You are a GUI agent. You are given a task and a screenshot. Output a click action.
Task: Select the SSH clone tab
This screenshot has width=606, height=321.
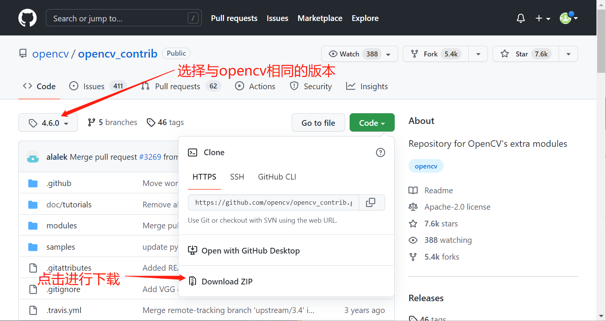pos(237,177)
